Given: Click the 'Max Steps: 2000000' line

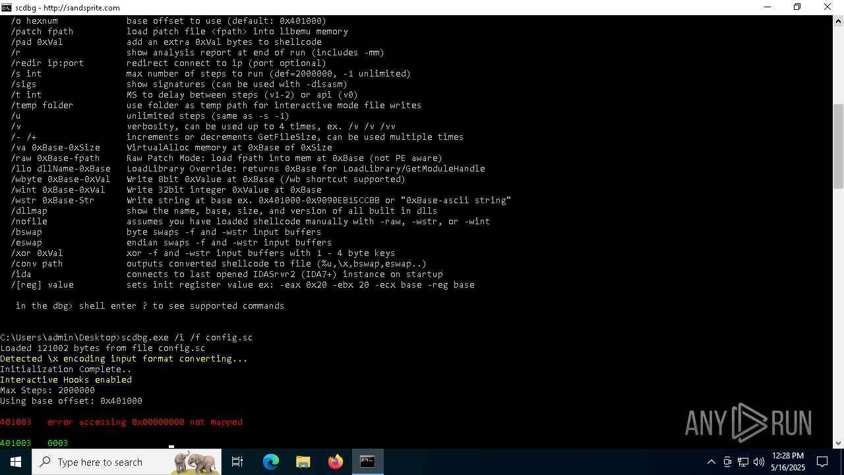Looking at the screenshot, I should (47, 391).
